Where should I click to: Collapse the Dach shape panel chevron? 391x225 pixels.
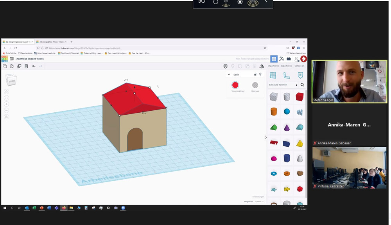pos(229,75)
